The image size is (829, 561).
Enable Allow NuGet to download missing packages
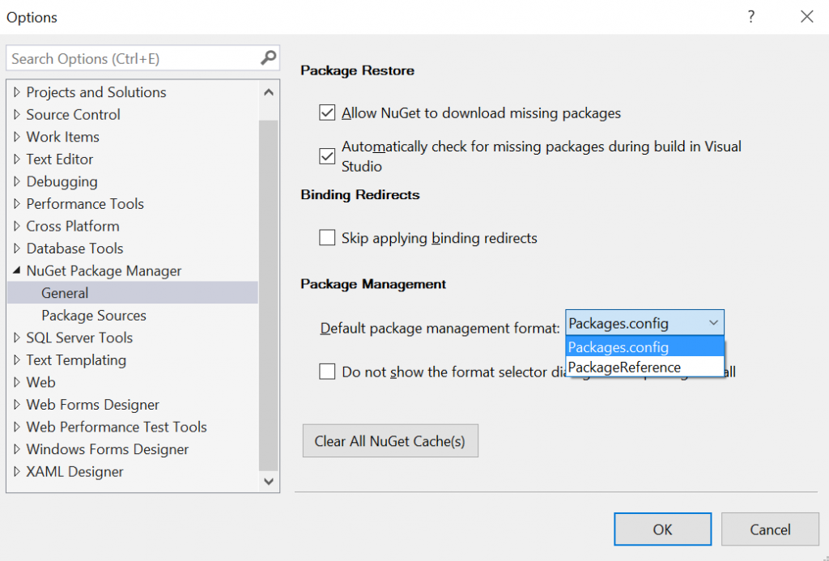[327, 113]
